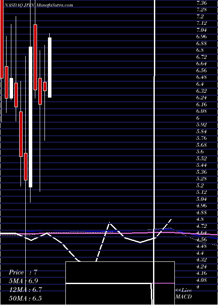
Task: Choose the 6.56 price level label
Action: (201, 71)
